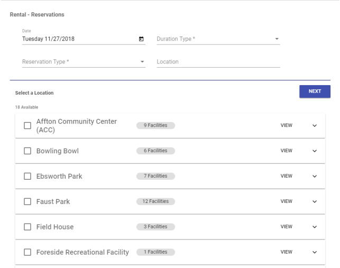The image size is (340, 268).
Task: Check the Affton Community Center checkbox
Action: (x=27, y=126)
